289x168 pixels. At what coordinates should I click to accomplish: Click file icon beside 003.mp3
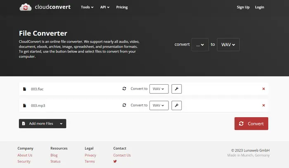tap(24, 105)
